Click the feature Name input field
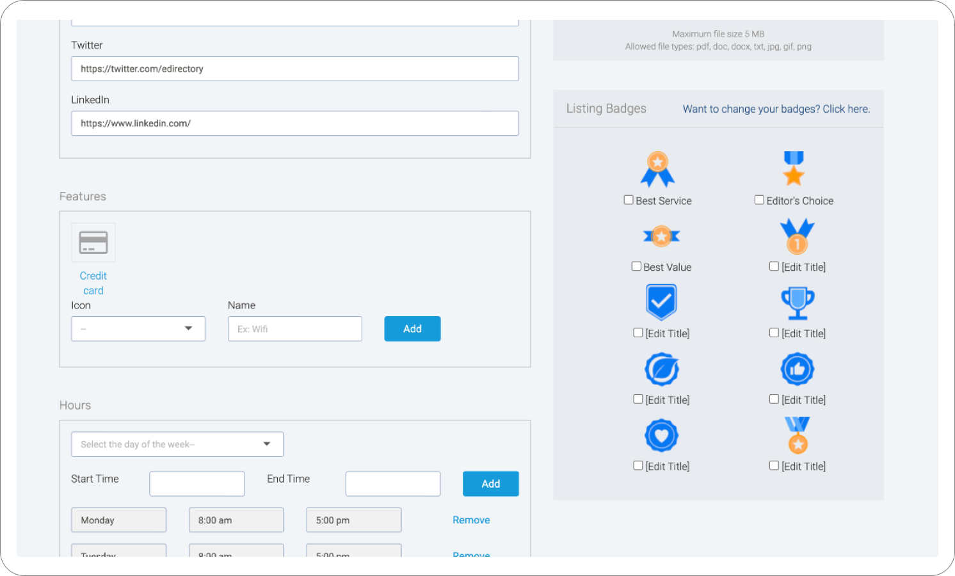 point(294,329)
